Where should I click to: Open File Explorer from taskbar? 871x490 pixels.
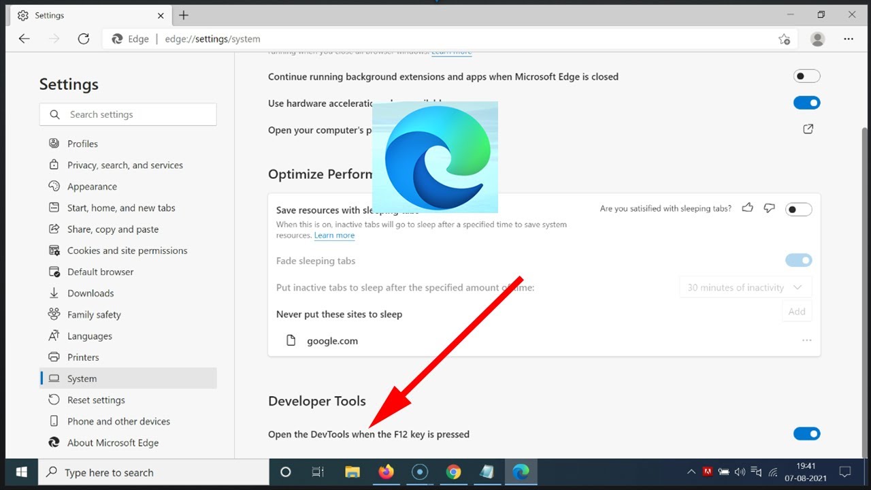tap(352, 472)
